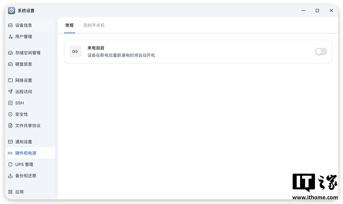Select 硬件和电源 in the sidebar

[26, 153]
